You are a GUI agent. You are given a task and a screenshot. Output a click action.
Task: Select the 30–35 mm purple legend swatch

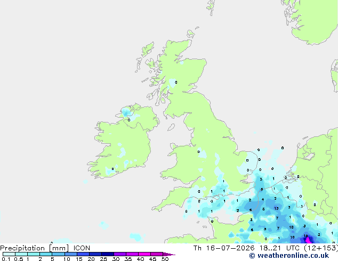[120, 254]
